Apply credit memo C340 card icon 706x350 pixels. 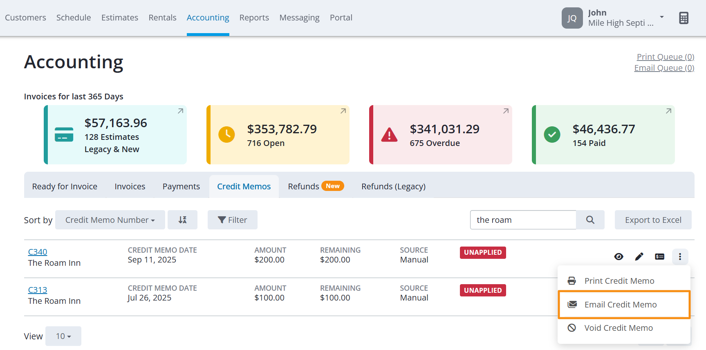point(659,257)
